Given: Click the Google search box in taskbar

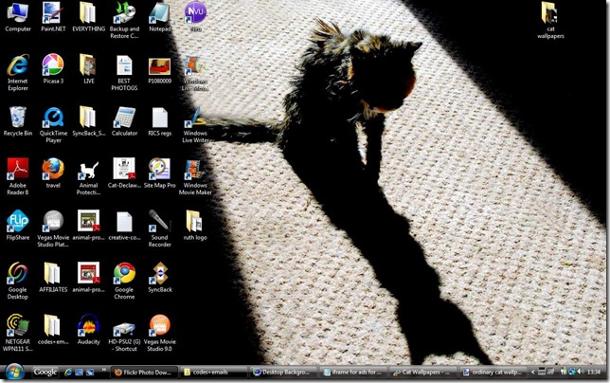Looking at the screenshot, I should pyautogui.click(x=45, y=373).
